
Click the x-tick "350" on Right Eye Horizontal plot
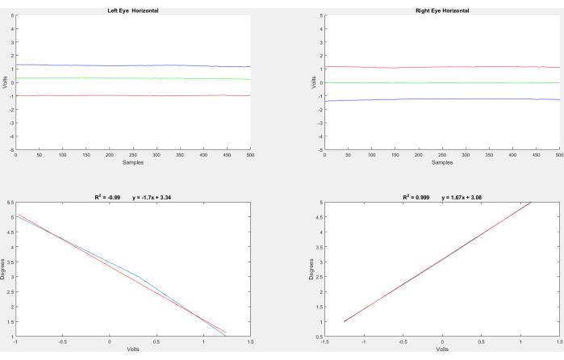tap(489, 155)
